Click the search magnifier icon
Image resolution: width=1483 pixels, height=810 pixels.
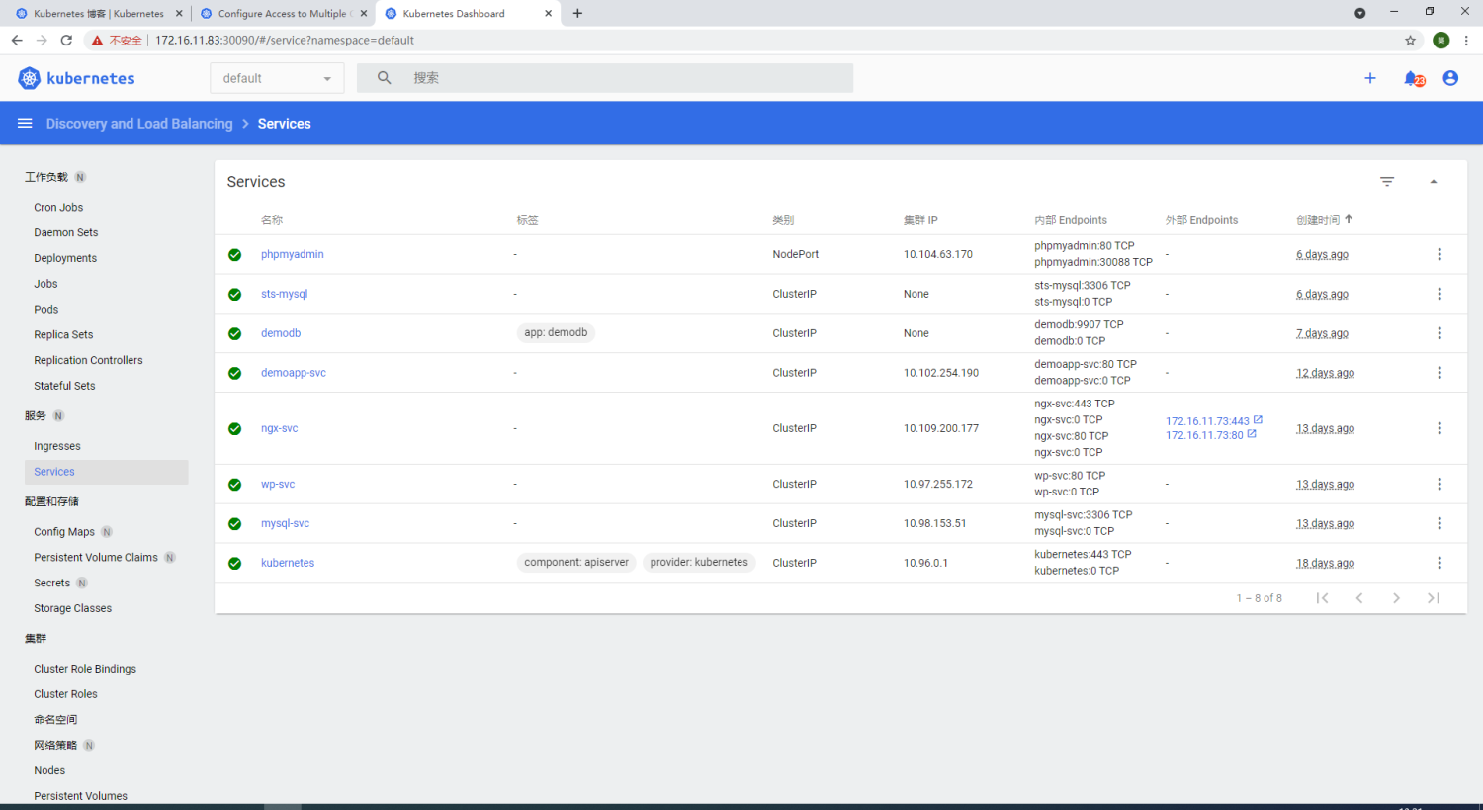384,77
